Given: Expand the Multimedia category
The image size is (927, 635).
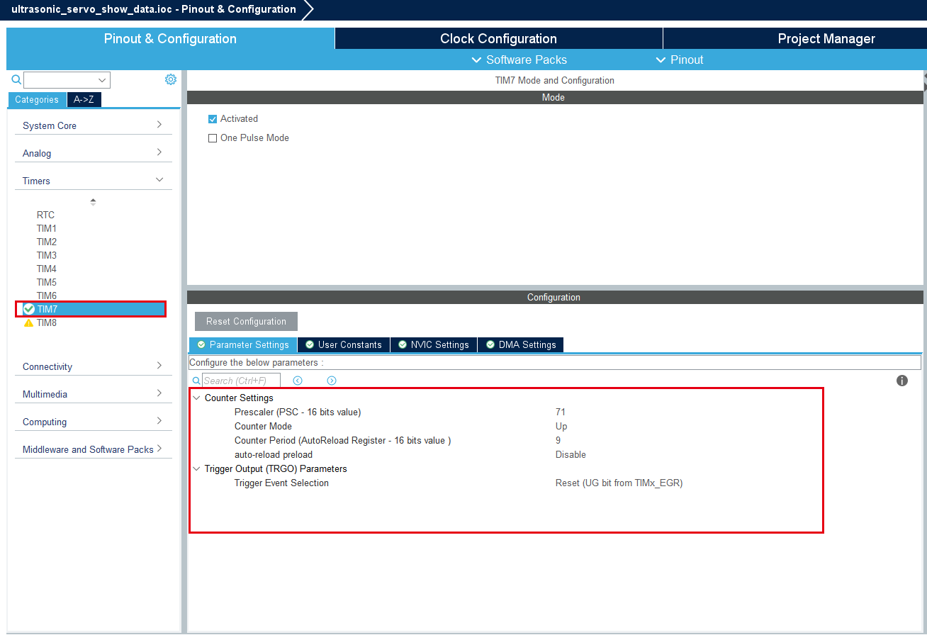Looking at the screenshot, I should (x=93, y=394).
